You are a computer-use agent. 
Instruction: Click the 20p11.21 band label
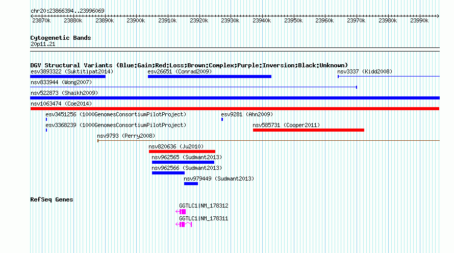click(43, 44)
